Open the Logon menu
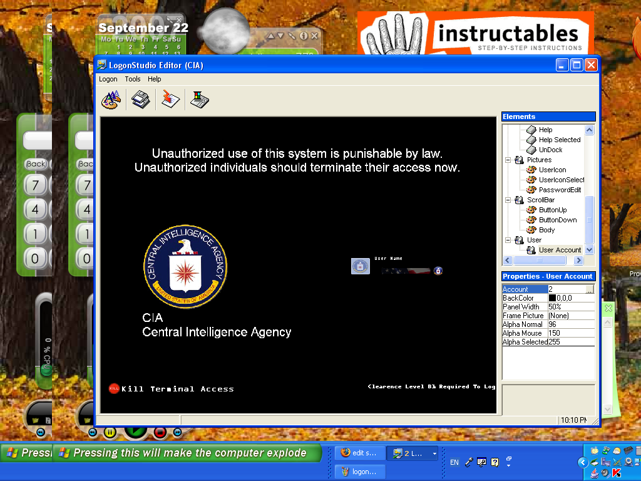 108,79
